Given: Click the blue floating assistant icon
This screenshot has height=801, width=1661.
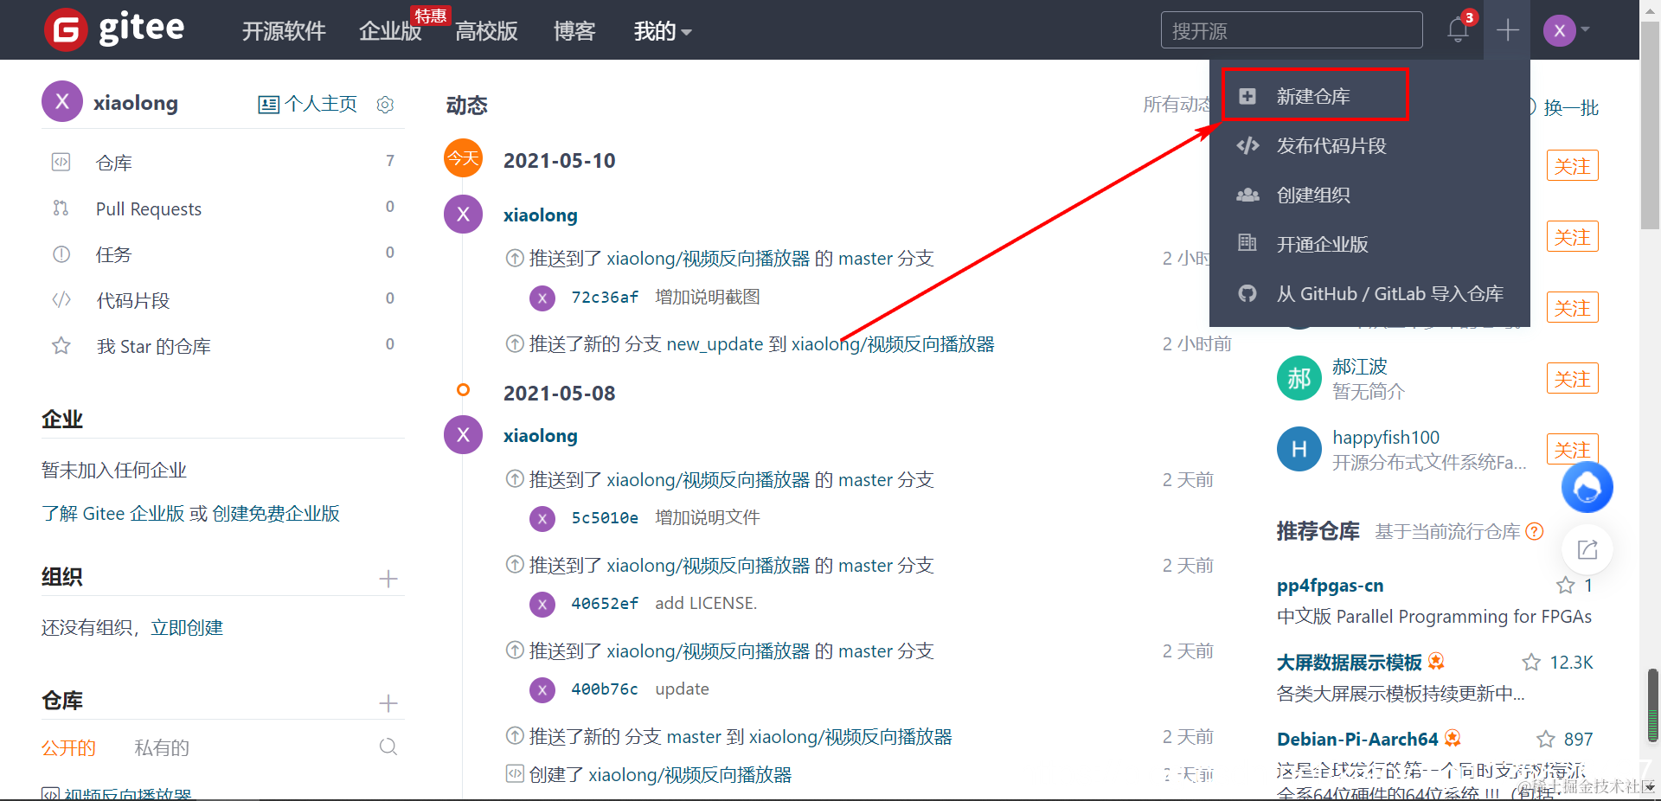Looking at the screenshot, I should pyautogui.click(x=1587, y=487).
